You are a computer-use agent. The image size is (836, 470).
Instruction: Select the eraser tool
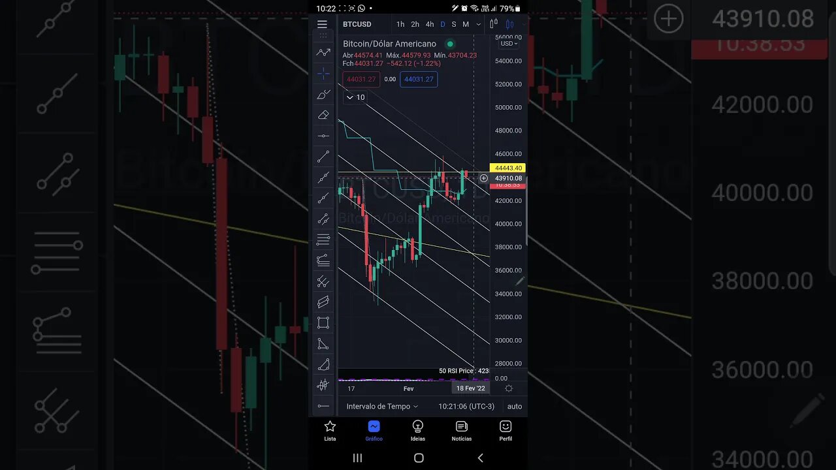pos(323,116)
